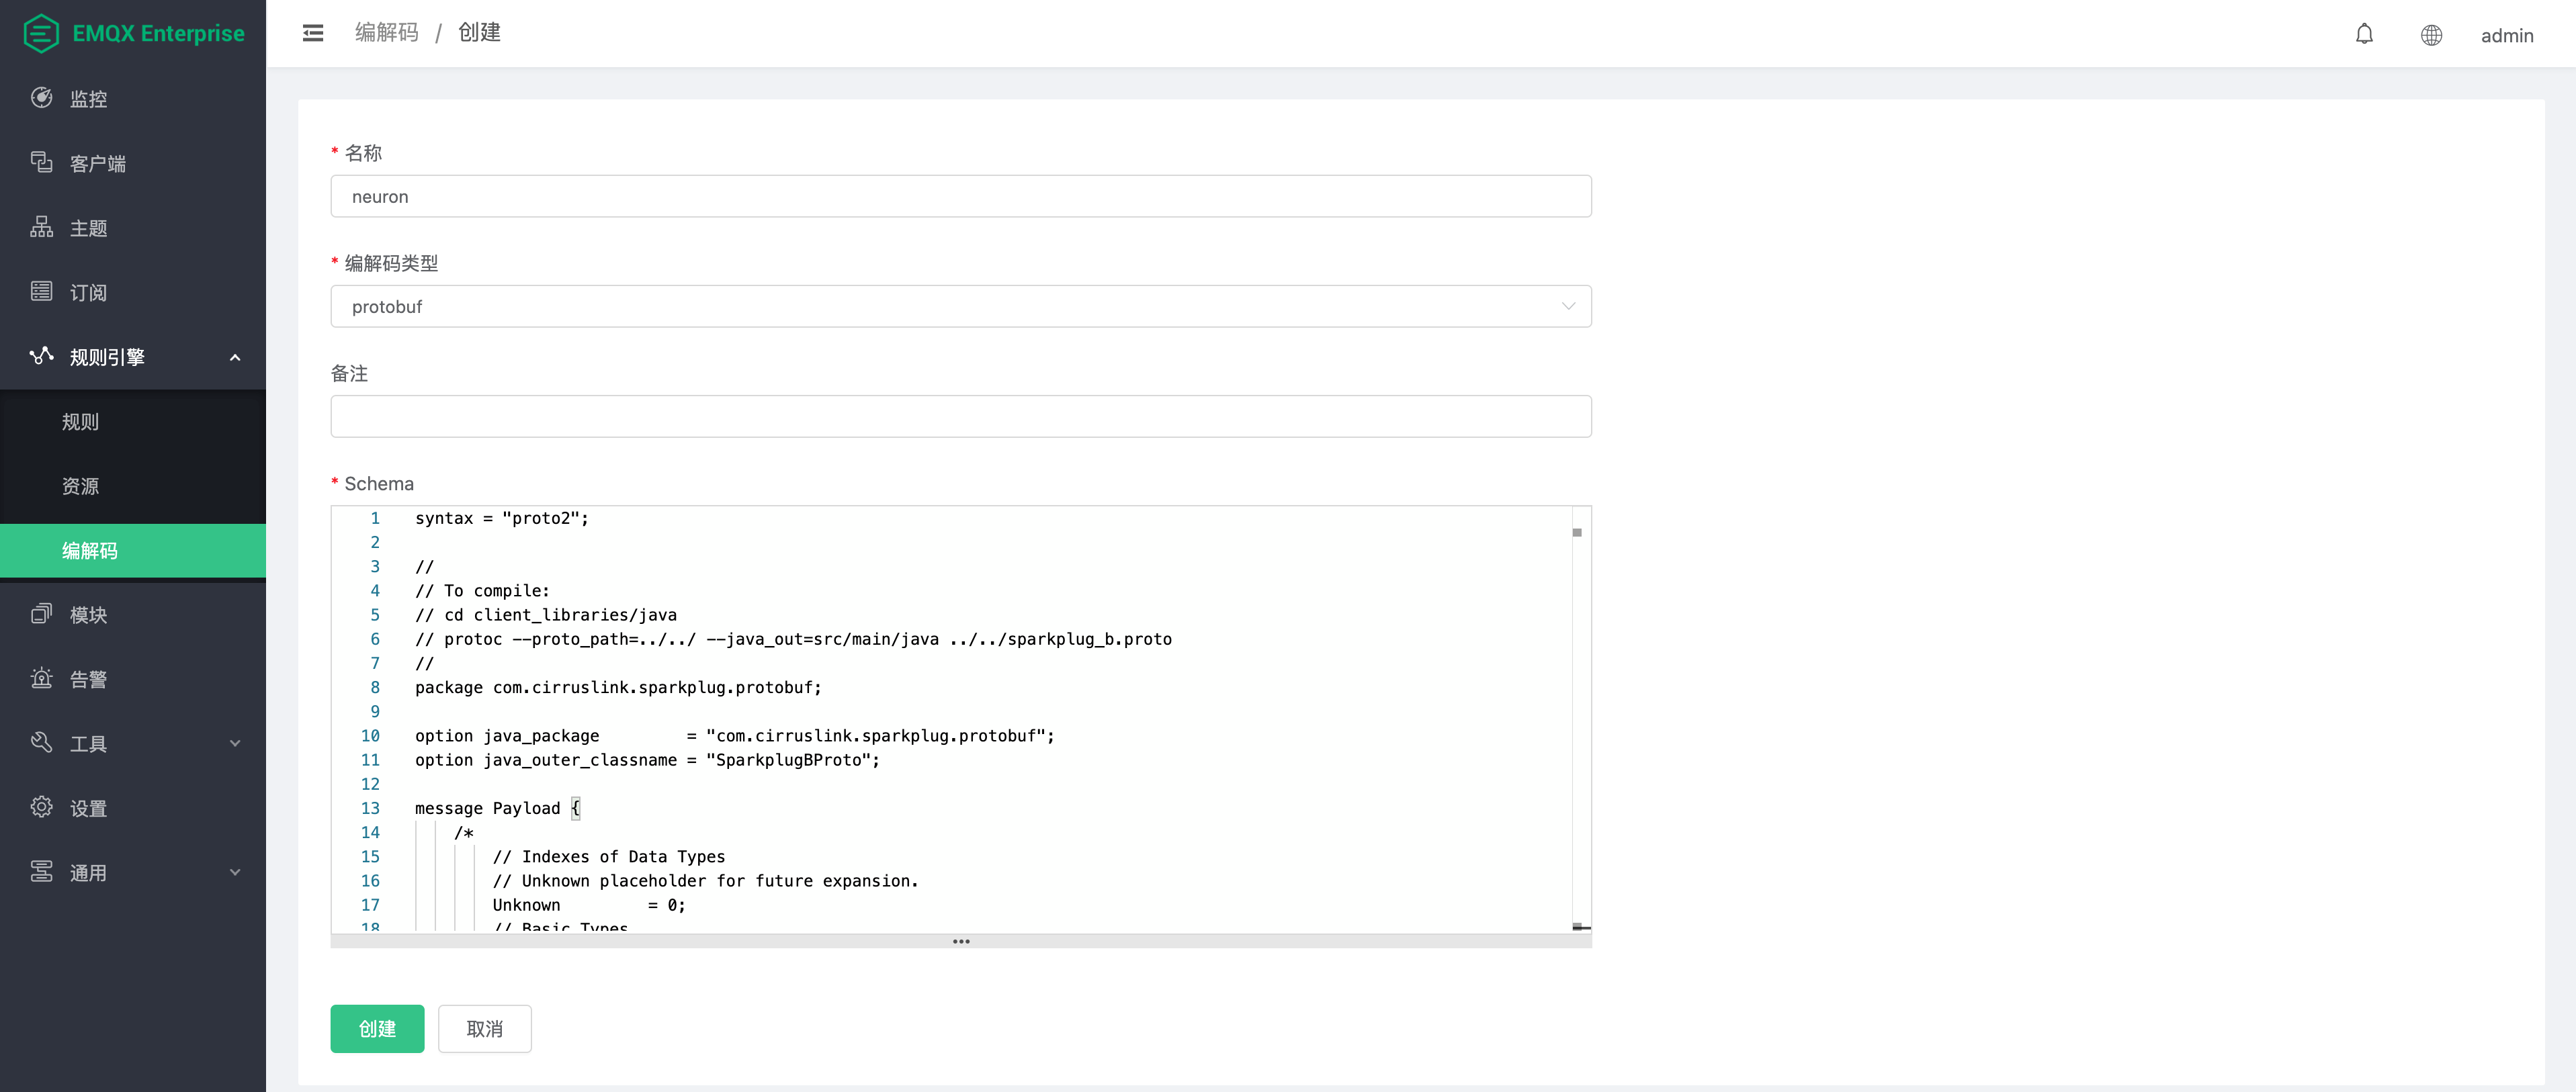The height and width of the screenshot is (1092, 2576).
Task: Click the empty 备注 remarks input field
Action: tap(960, 416)
